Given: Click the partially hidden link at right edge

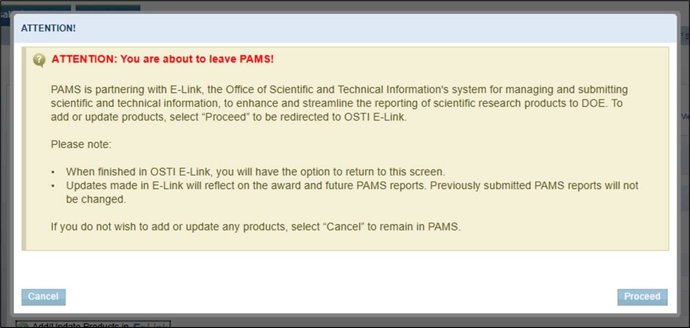Looking at the screenshot, I should [685, 117].
